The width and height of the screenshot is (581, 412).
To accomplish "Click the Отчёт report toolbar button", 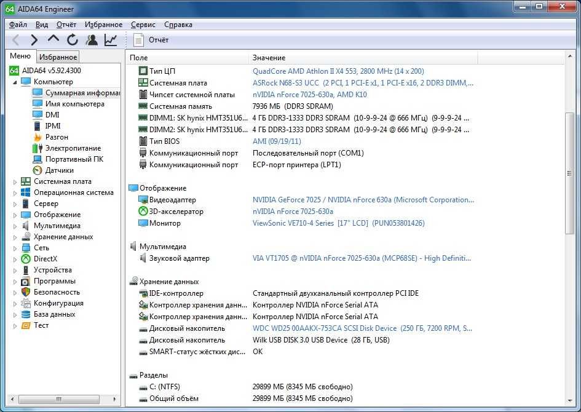I will pos(151,39).
